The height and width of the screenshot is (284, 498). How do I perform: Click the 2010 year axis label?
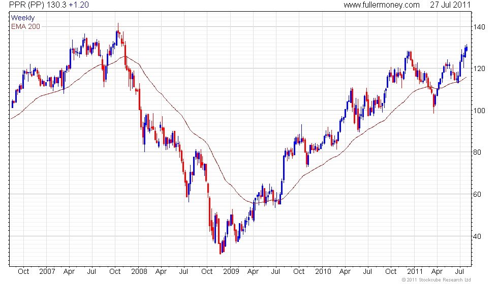point(323,272)
